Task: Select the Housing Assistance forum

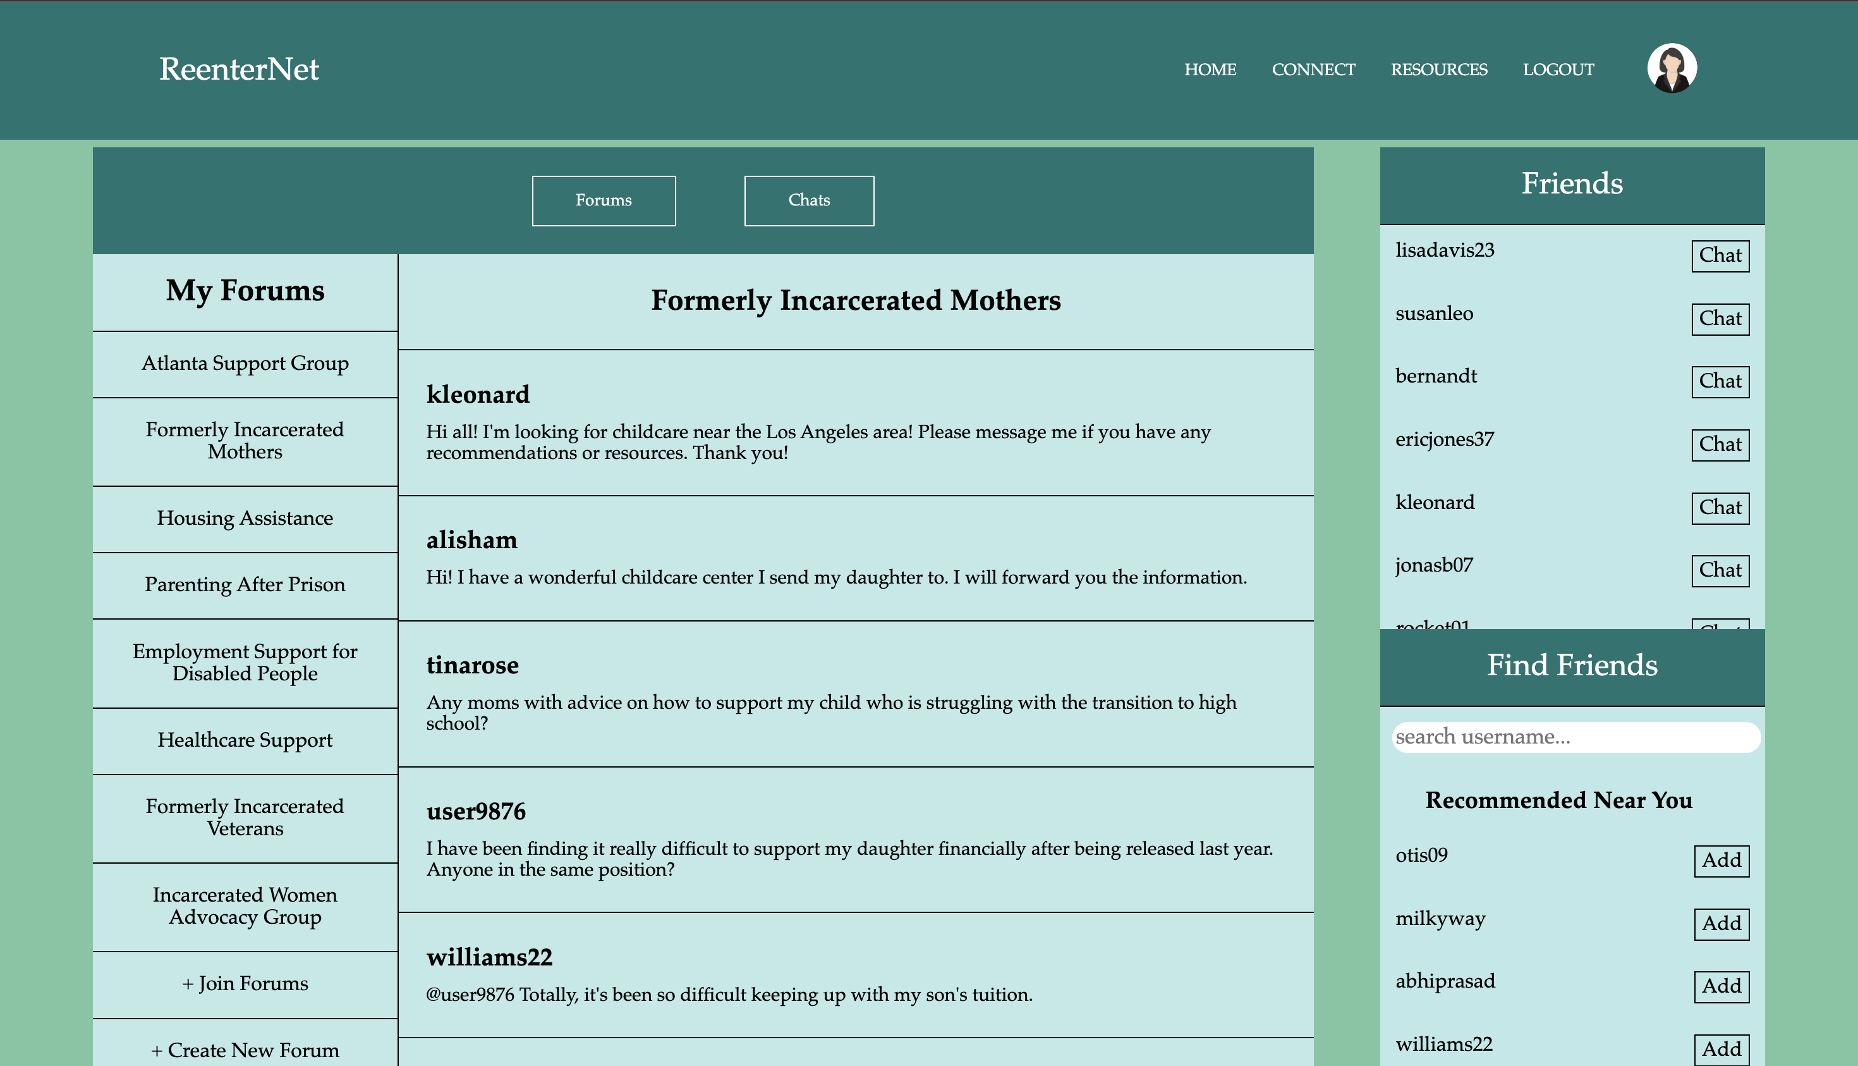Action: pos(245,518)
